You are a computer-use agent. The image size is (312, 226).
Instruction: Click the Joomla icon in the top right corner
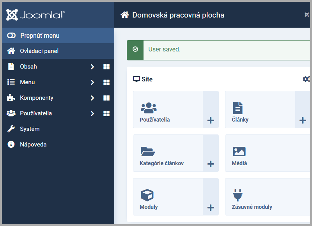pyautogui.click(x=307, y=15)
